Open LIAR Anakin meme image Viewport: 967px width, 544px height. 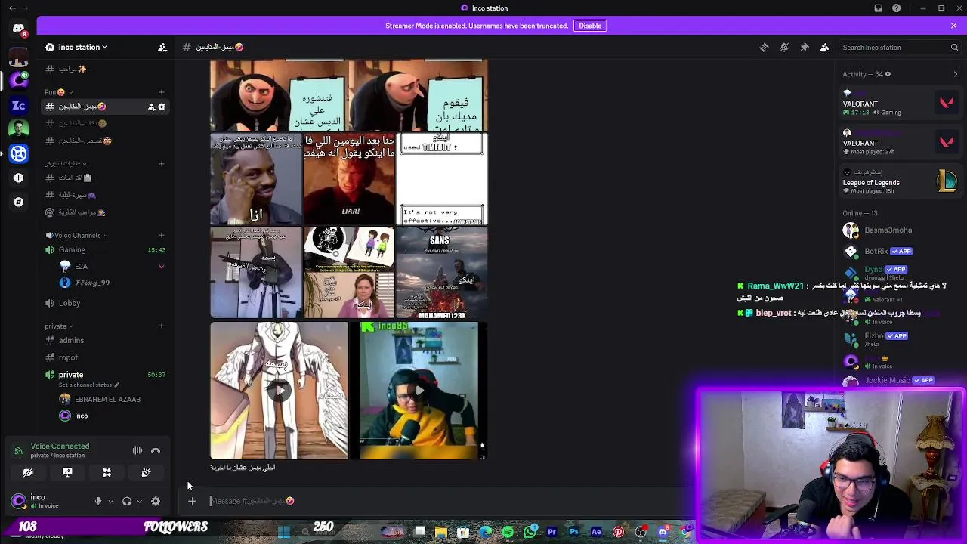[x=349, y=180]
